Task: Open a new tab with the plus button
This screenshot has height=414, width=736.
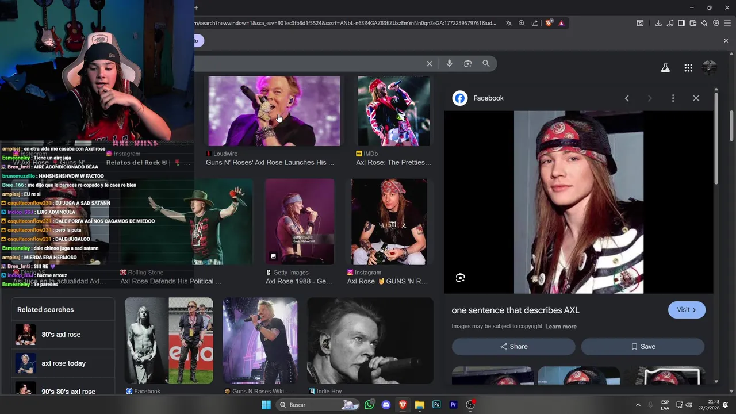Action: 196,7
